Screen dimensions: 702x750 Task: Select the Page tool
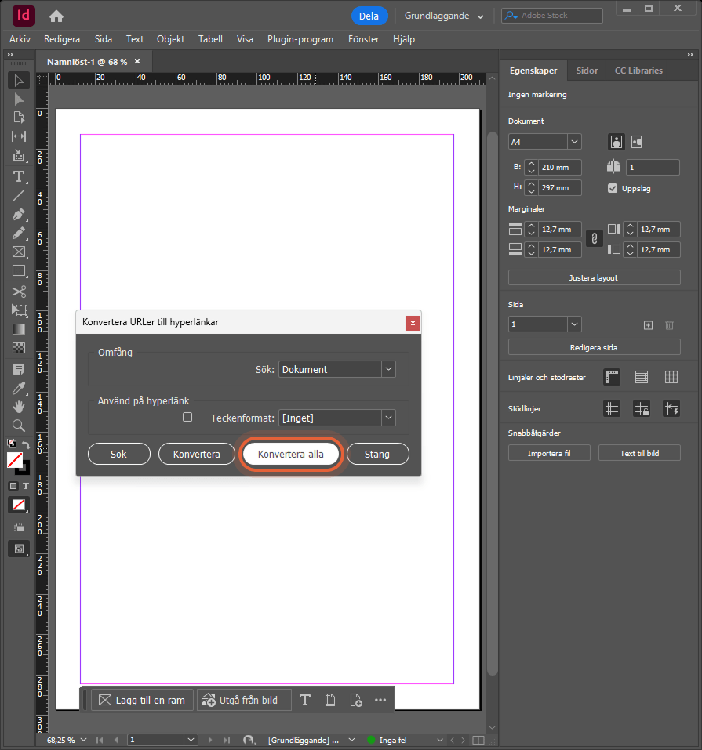coord(19,118)
